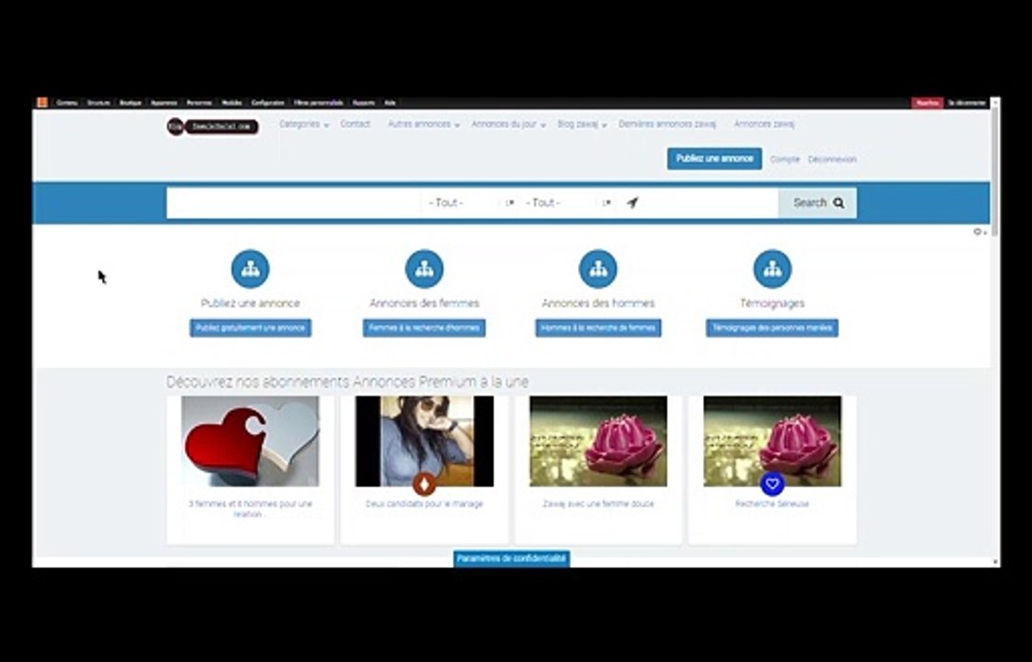This screenshot has height=662, width=1032.
Task: Click the Publiez une annonce heading text
Action: coord(250,303)
